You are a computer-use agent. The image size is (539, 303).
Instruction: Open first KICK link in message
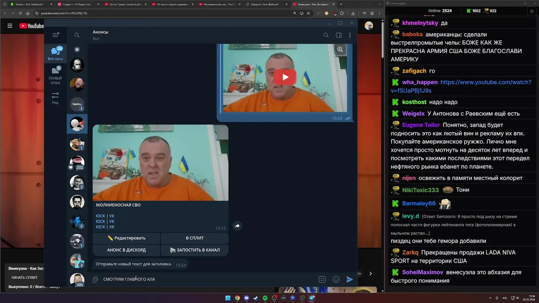tap(100, 216)
